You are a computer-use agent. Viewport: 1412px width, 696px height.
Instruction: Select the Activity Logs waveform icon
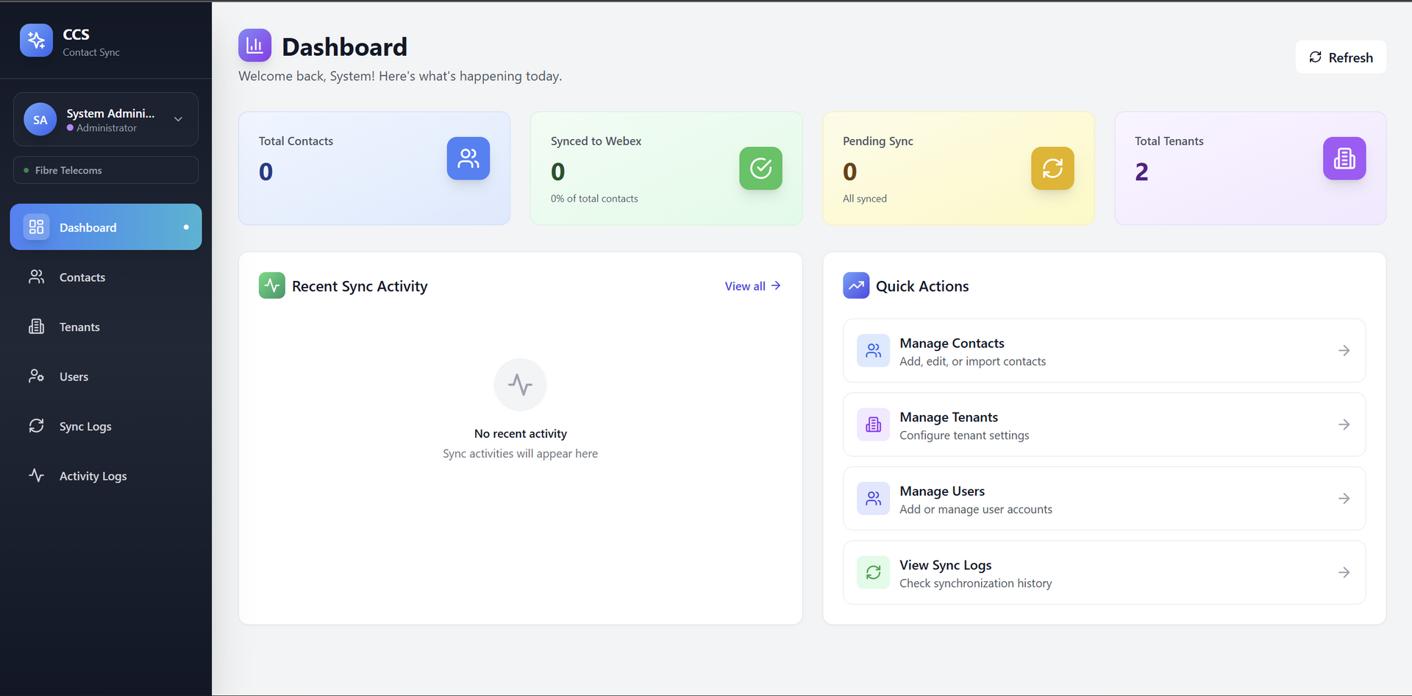[x=37, y=475]
